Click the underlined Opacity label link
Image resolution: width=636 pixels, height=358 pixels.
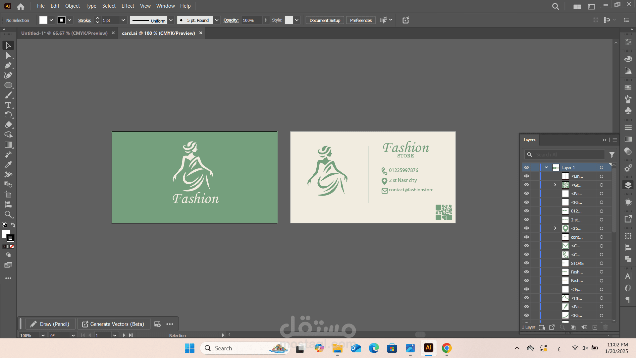(231, 20)
